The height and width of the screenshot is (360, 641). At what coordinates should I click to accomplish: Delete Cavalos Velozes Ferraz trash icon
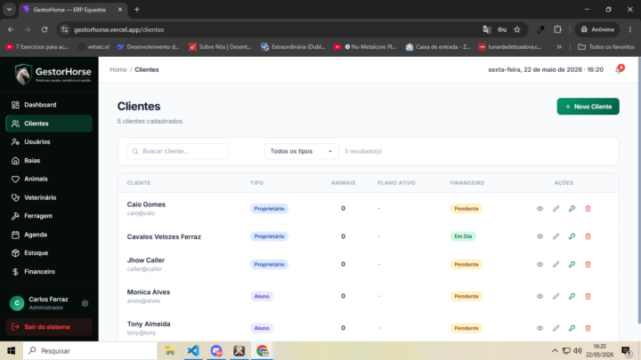point(588,236)
